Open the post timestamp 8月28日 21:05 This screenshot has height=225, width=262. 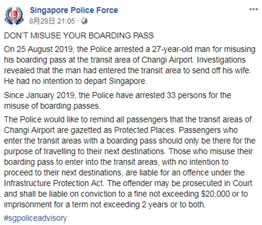52,22
